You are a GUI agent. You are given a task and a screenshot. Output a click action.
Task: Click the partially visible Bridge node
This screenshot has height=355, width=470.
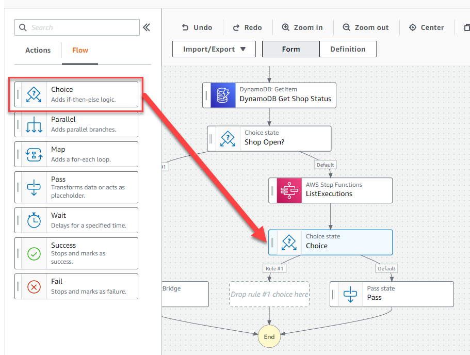point(185,294)
